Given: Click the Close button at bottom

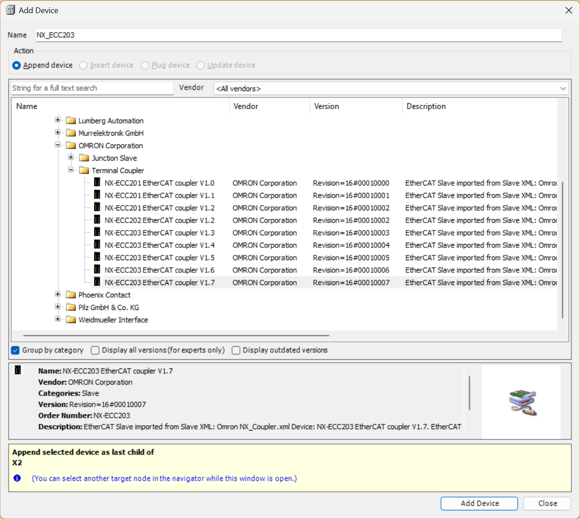Looking at the screenshot, I should 547,503.
